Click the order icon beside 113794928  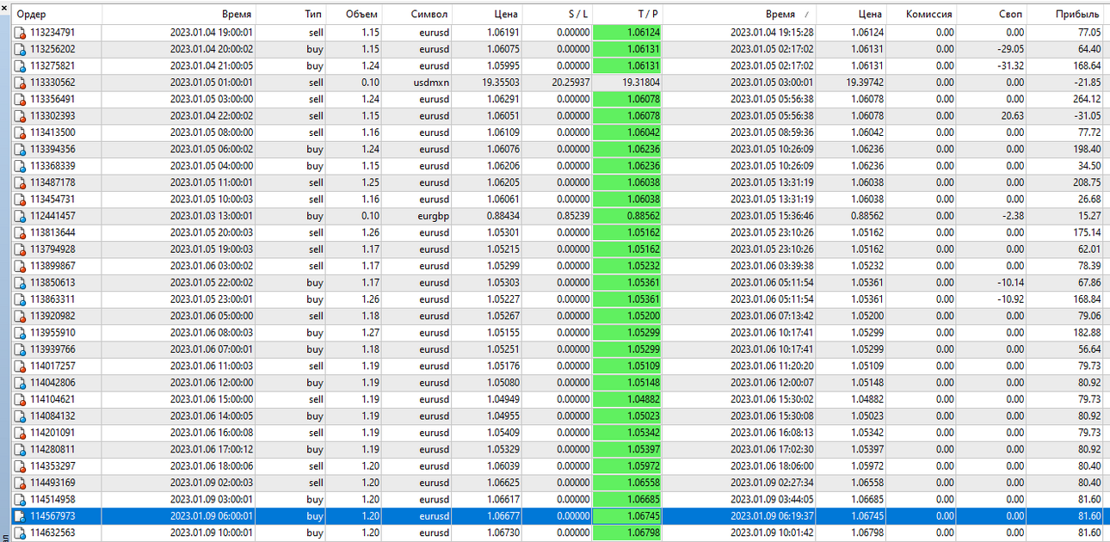point(20,249)
